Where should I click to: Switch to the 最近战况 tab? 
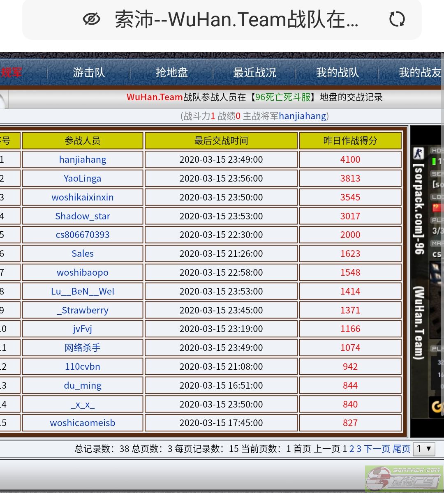[x=254, y=73]
